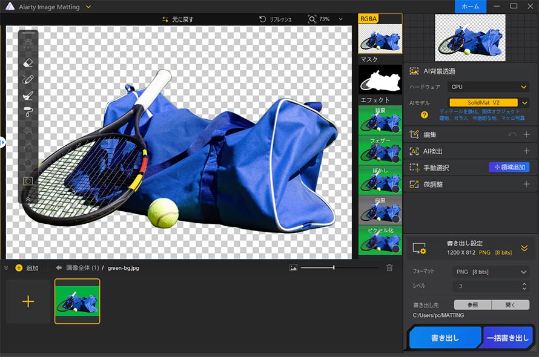Collapse the floating toolbar with double chevron
Viewport: 539px width, 357px height.
(28, 197)
